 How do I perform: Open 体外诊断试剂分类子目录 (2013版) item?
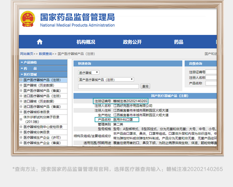coord(41,119)
